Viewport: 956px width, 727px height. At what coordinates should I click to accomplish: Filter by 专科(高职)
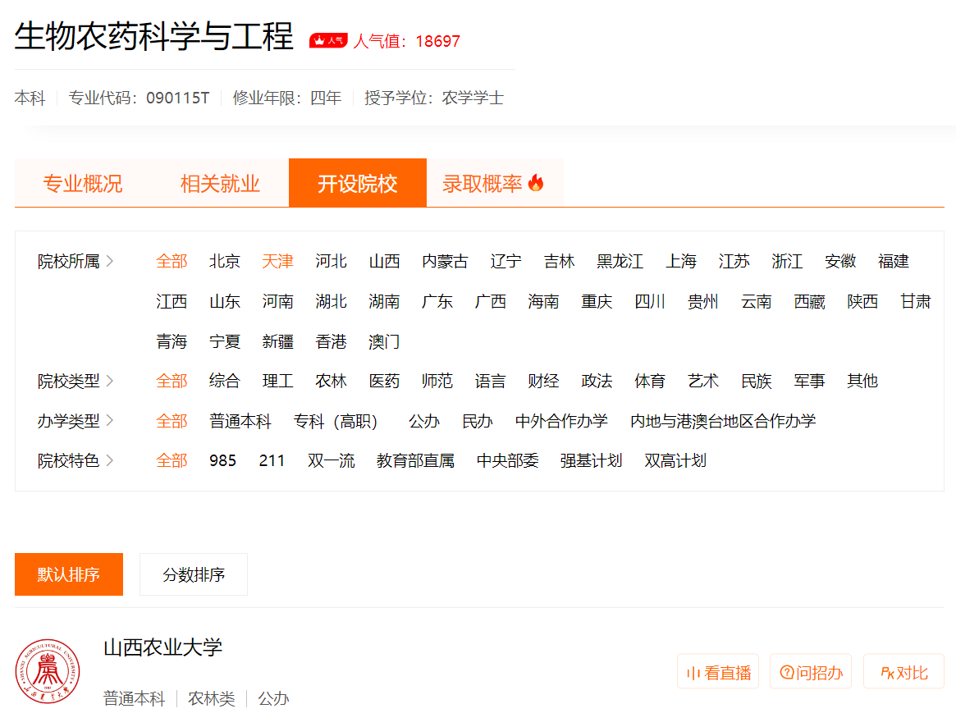[336, 421]
